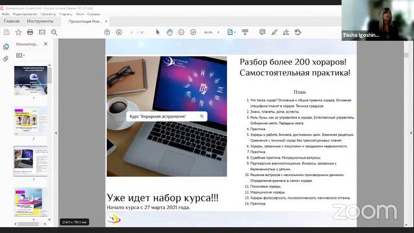
Task: Open thumbnail panel options dropdown
Action: pyautogui.click(x=20, y=55)
